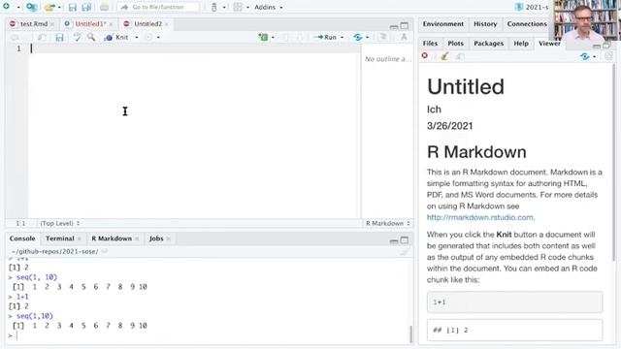Toggle the visual editor A icon
621x349 pixels.
click(x=404, y=37)
